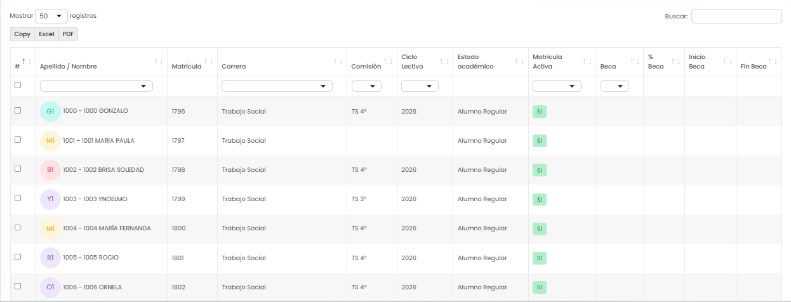Sort by % Beca column arrows
Screen dimensions: 791x302
(x=676, y=62)
